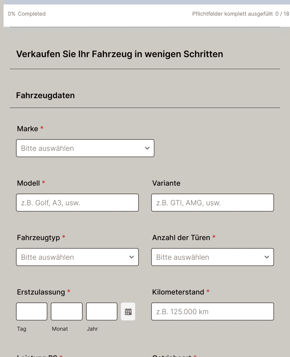Select the Marke required field label
This screenshot has height=357, width=290.
point(27,129)
